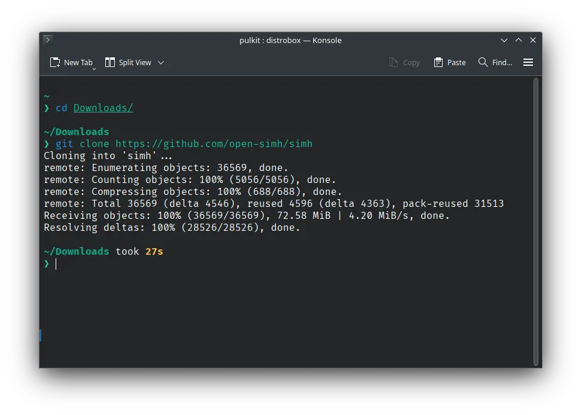Click the Paste clipboard icon

438,62
